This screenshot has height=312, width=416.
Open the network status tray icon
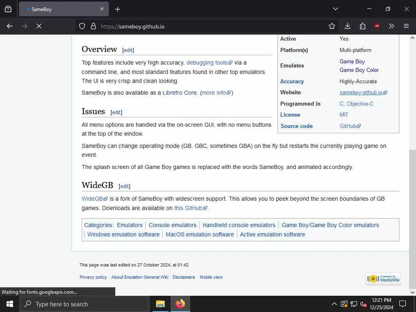coord(354,304)
